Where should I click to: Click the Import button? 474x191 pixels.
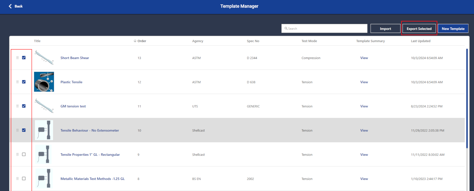click(385, 29)
